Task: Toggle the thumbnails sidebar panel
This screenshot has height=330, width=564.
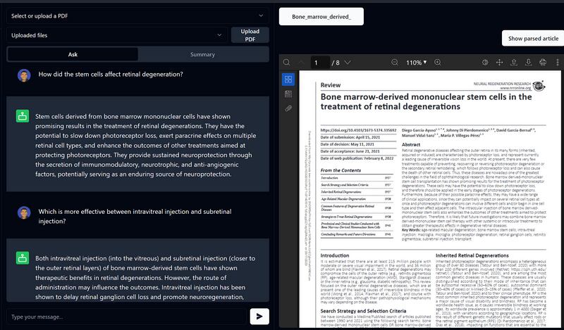Action: (288, 78)
